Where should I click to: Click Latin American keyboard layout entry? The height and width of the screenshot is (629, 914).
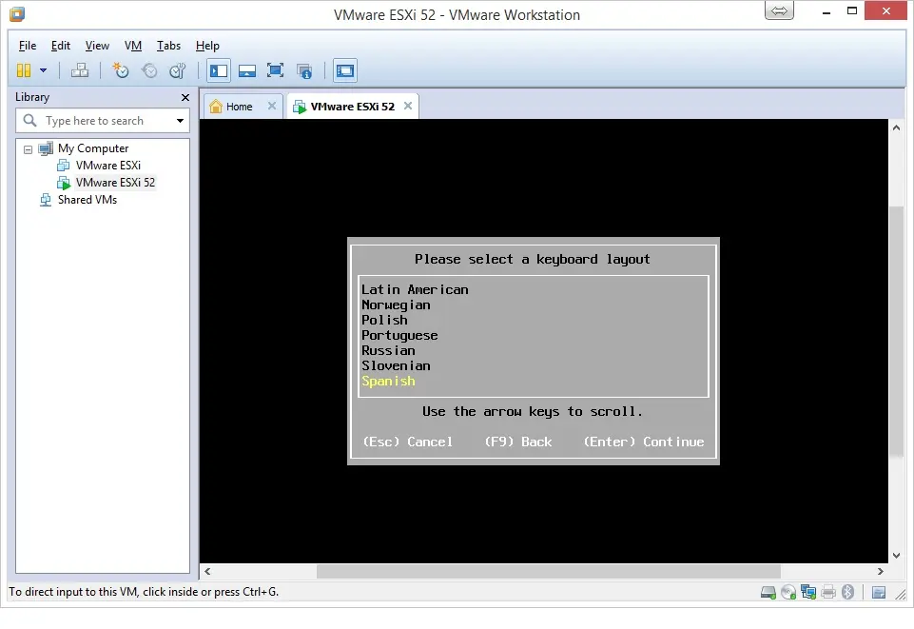415,289
